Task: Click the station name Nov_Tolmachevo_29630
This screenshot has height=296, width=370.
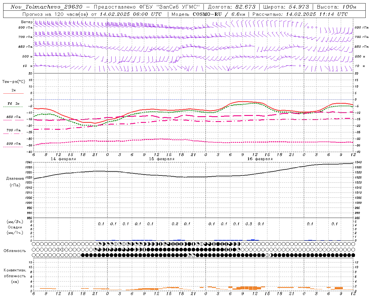Action: [47, 7]
